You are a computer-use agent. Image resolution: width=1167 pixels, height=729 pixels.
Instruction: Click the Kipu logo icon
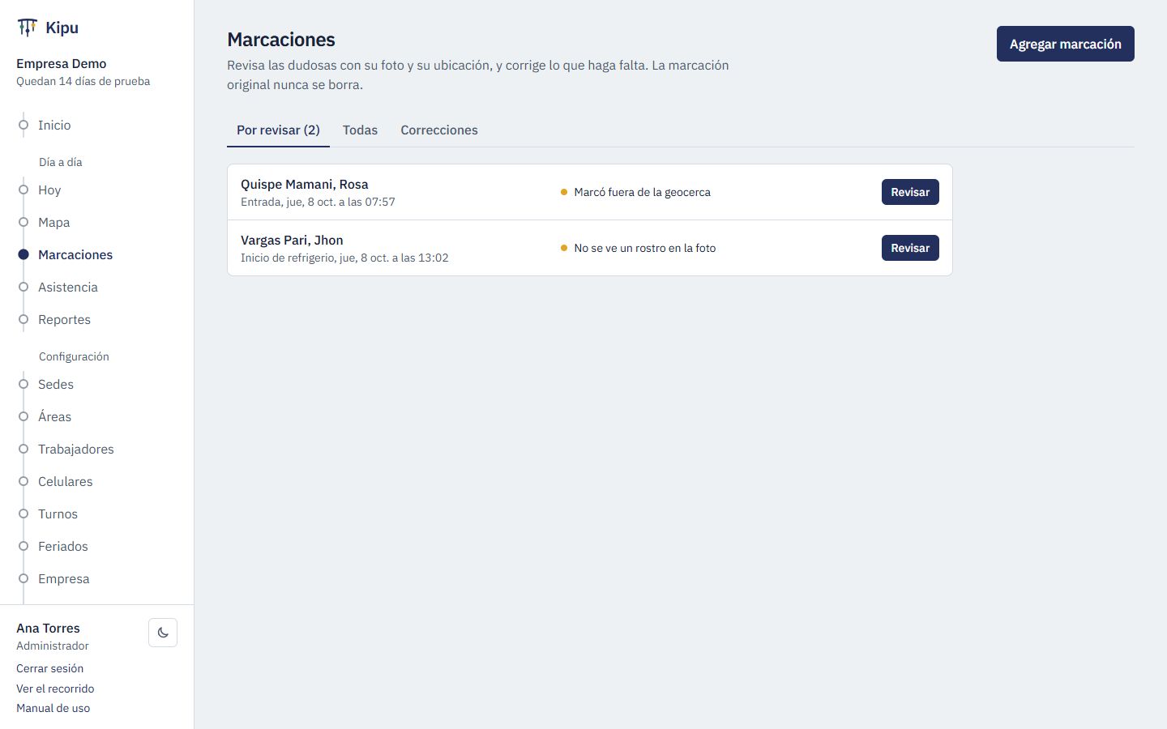28,28
